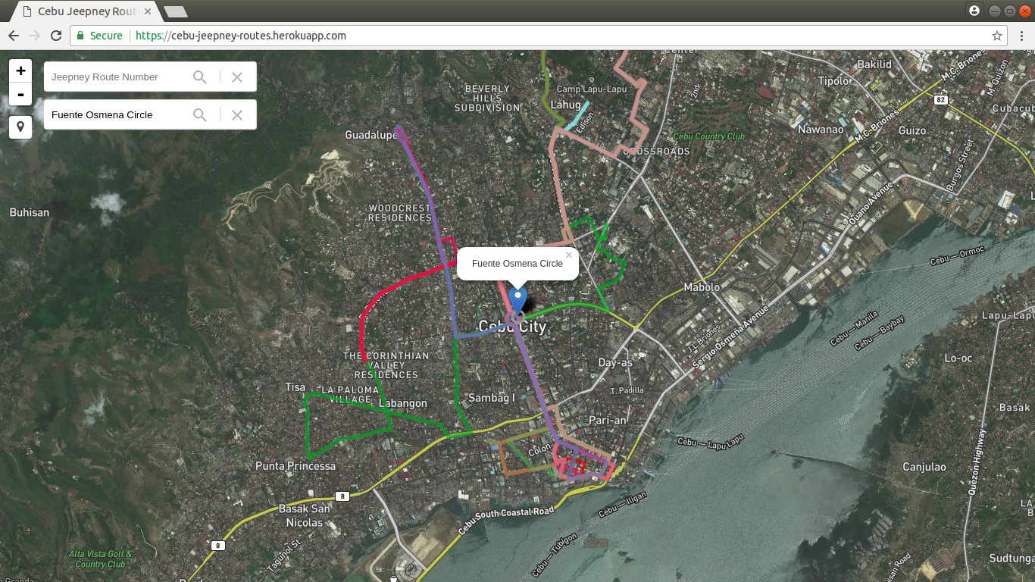Go back in browser history

click(x=14, y=36)
